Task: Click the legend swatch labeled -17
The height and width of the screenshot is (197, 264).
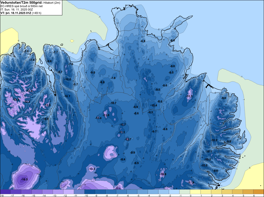Action: (x=16, y=192)
